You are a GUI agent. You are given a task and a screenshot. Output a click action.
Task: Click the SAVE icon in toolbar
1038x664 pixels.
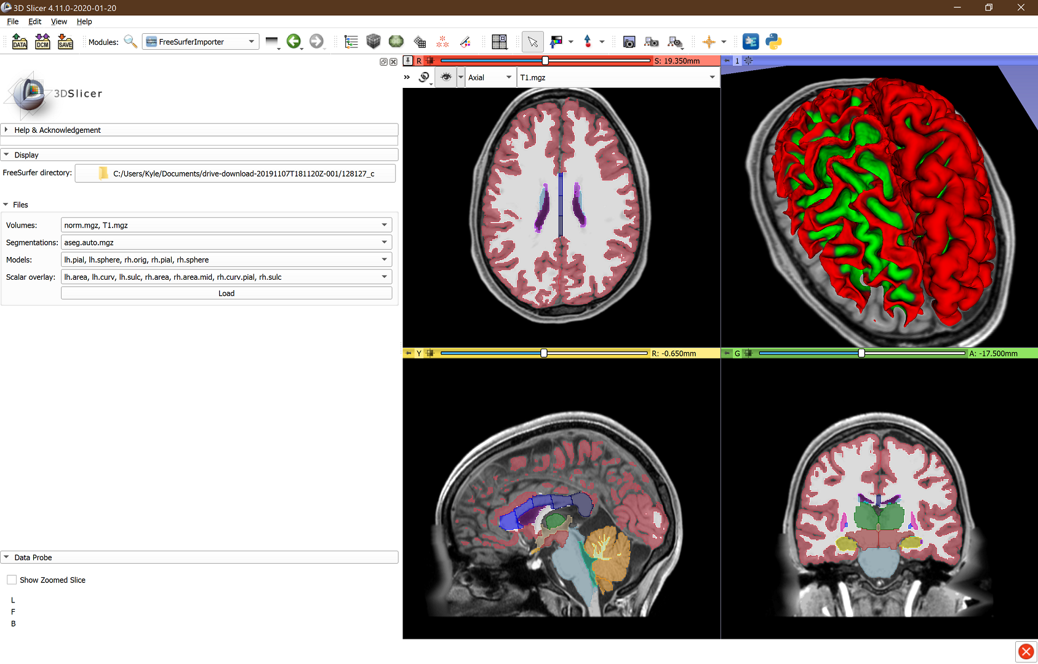[65, 42]
